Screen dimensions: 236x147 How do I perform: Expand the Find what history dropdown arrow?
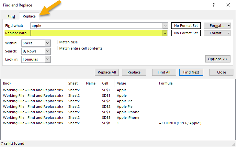pyautogui.click(x=165, y=26)
